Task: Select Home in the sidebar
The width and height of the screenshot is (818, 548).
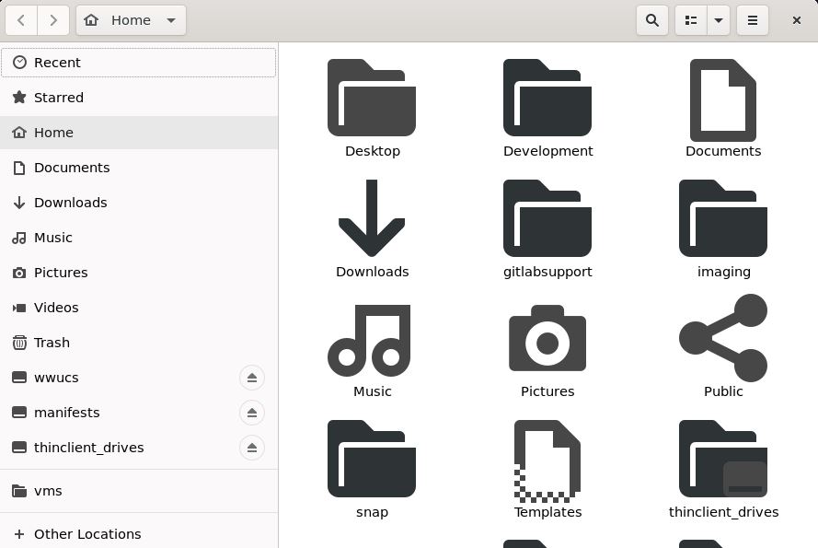Action: coord(139,133)
